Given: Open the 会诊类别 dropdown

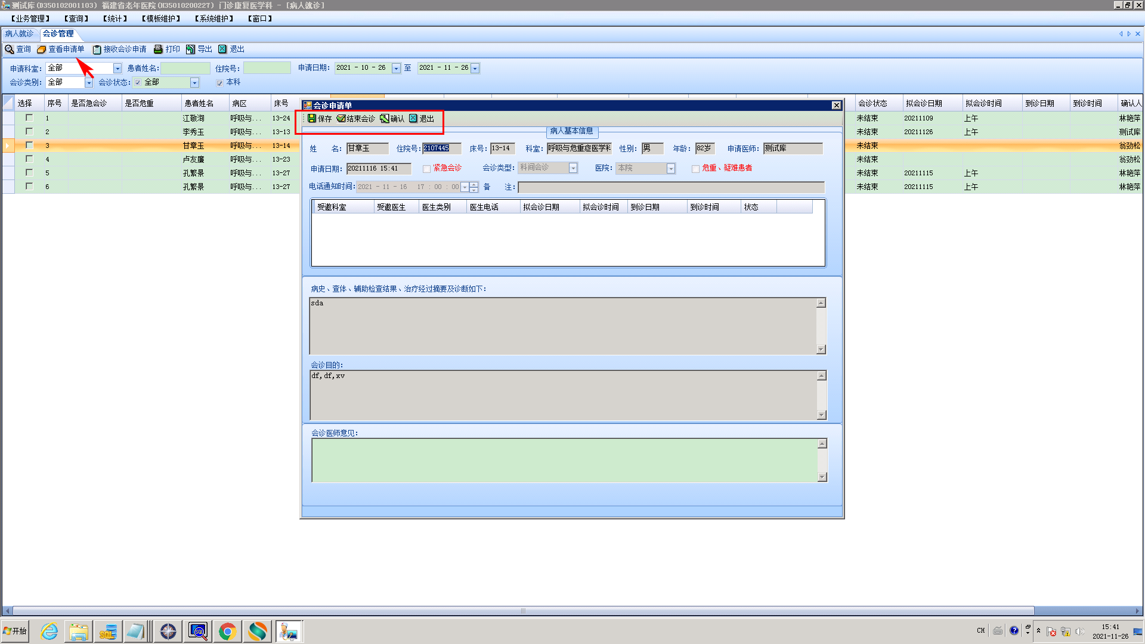Looking at the screenshot, I should point(89,83).
